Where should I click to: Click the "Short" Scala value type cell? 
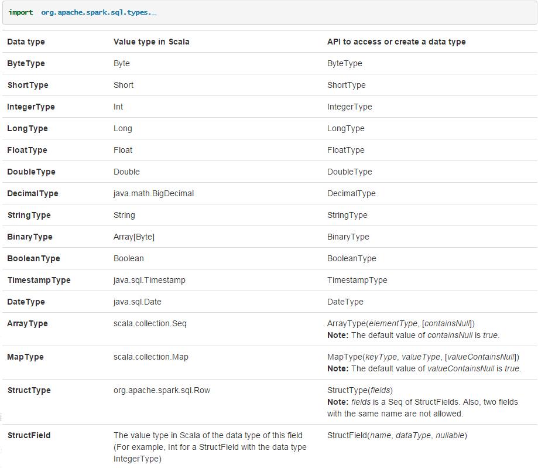(124, 85)
